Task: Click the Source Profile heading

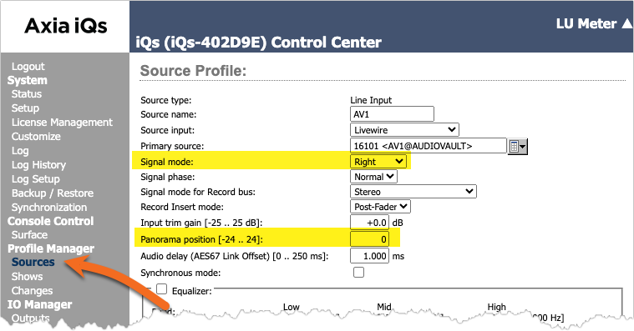Action: pyautogui.click(x=193, y=71)
